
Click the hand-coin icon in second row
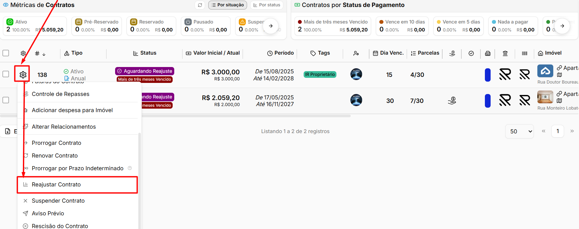pos(452,101)
